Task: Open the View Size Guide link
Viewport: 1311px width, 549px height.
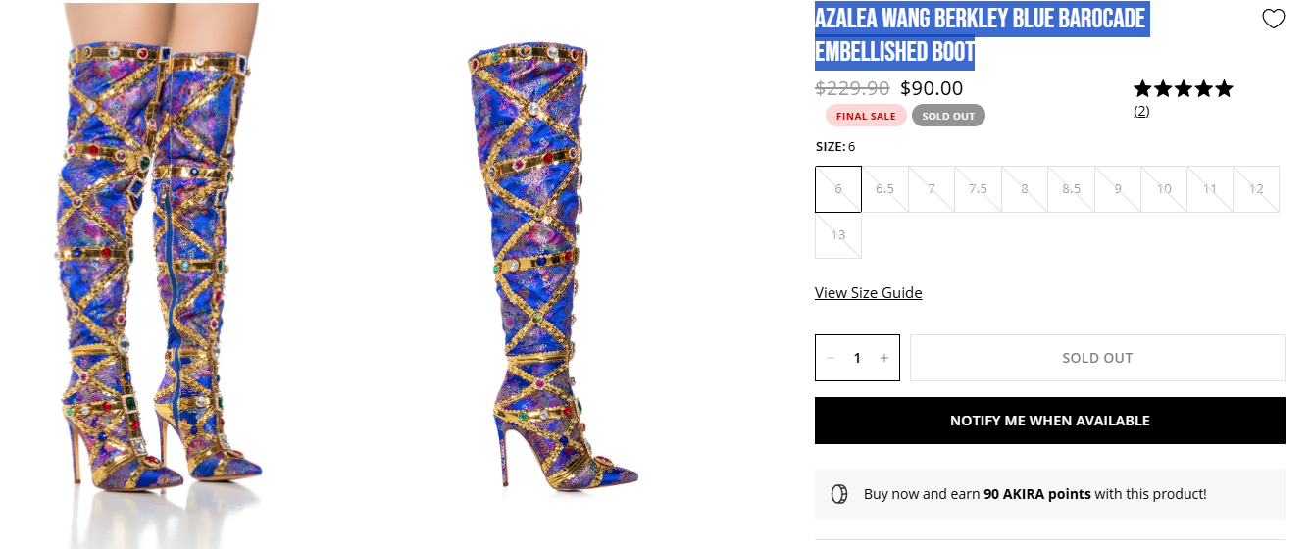Action: coord(868,293)
